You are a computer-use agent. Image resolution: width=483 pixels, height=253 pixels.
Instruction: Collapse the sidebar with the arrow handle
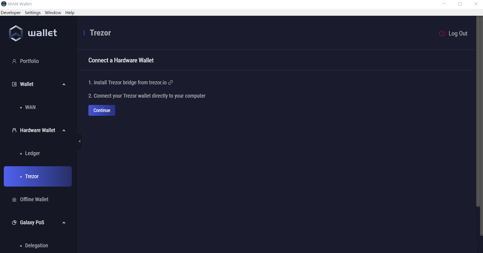pyautogui.click(x=80, y=141)
